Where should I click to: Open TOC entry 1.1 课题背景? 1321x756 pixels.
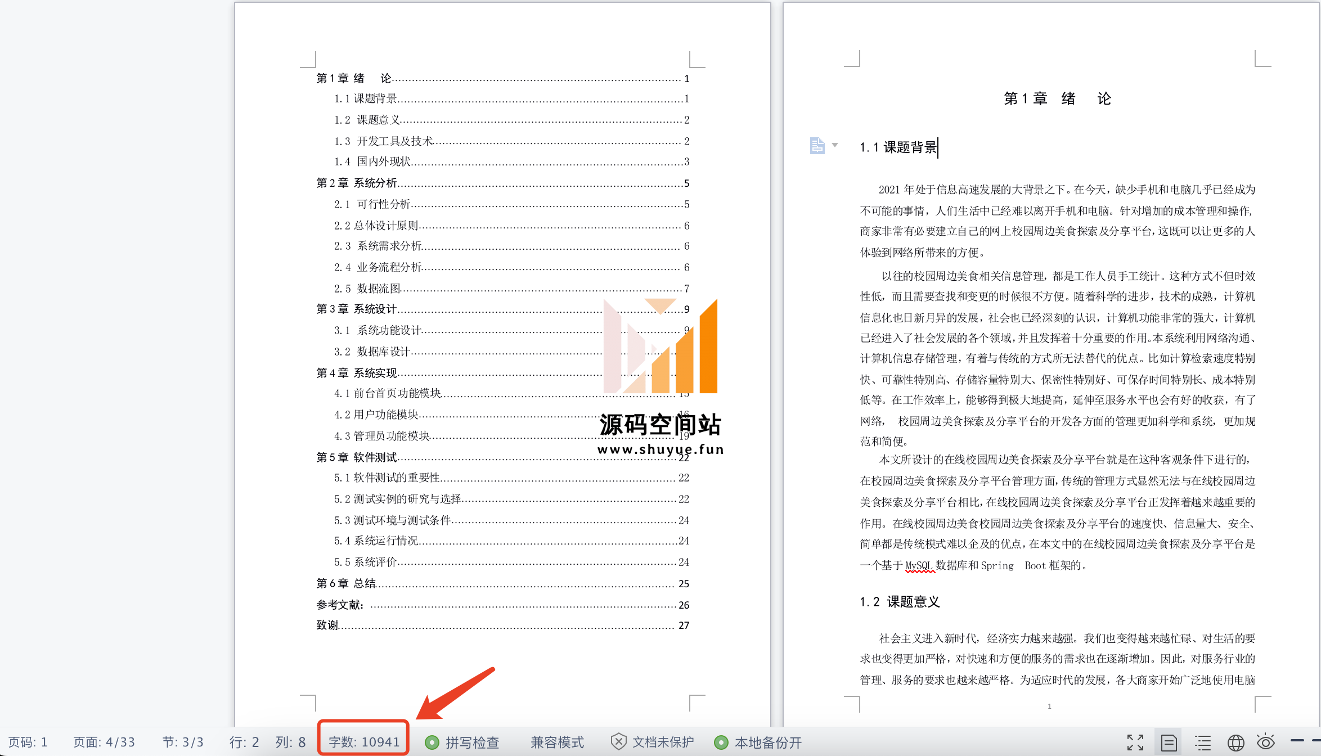[511, 98]
